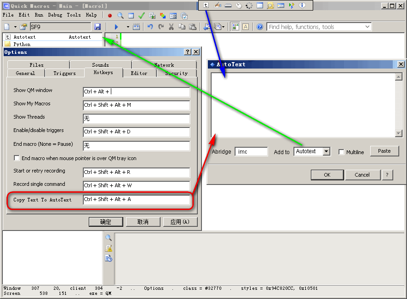Click the AutoText textarea scrollbar down arrow
407x299 pixels.
tap(399, 133)
